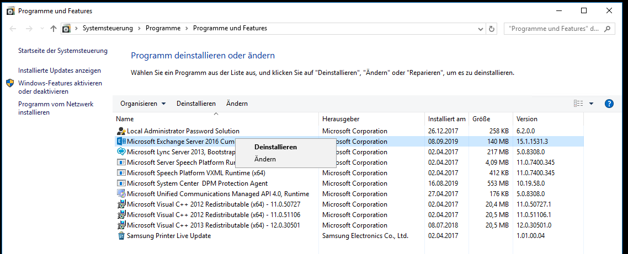The width and height of the screenshot is (628, 254).
Task: Navigate back with the back arrow
Action: point(13,29)
